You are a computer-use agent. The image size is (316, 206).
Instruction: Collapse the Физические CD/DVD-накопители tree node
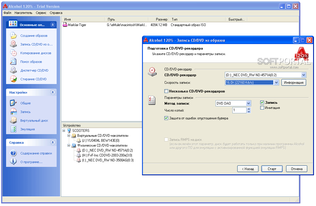(x=69, y=145)
